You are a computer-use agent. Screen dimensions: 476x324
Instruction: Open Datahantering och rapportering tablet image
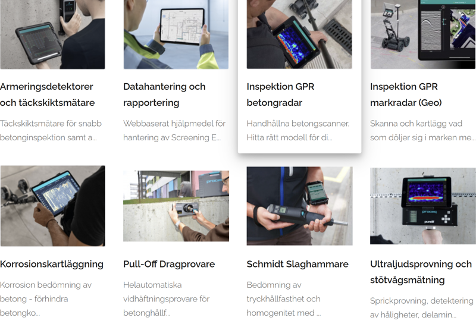click(176, 34)
